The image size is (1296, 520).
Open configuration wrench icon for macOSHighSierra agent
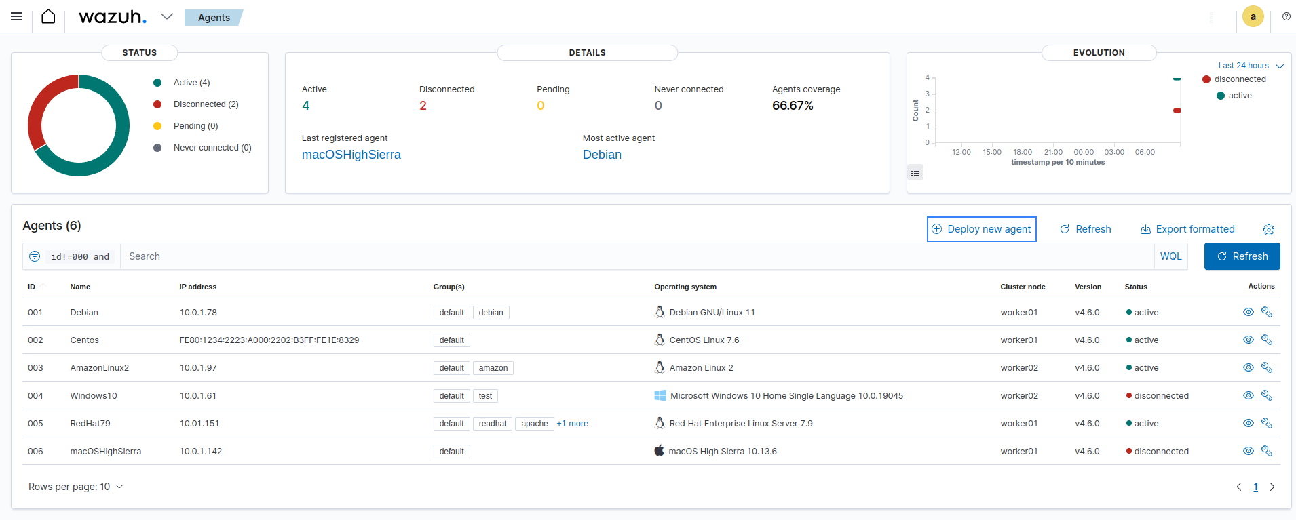(x=1266, y=451)
